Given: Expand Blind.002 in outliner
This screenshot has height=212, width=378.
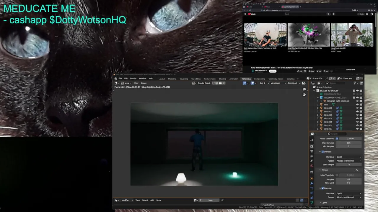Looking at the screenshot, I should click(x=318, y=112).
